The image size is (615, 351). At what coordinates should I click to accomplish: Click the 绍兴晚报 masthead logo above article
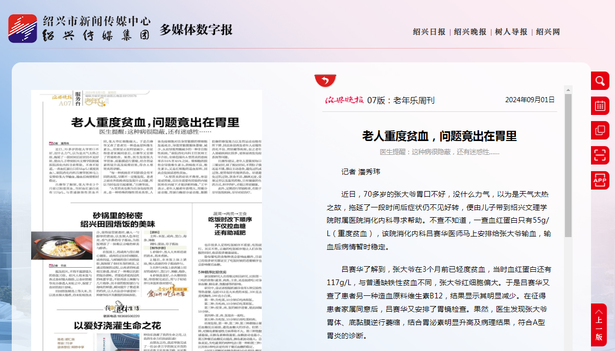(345, 100)
